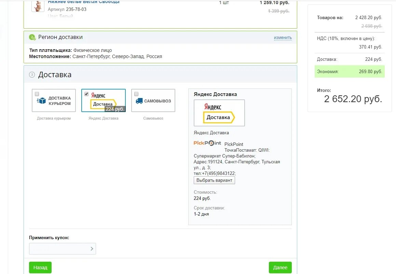Click the product thumbnail image

38,6
